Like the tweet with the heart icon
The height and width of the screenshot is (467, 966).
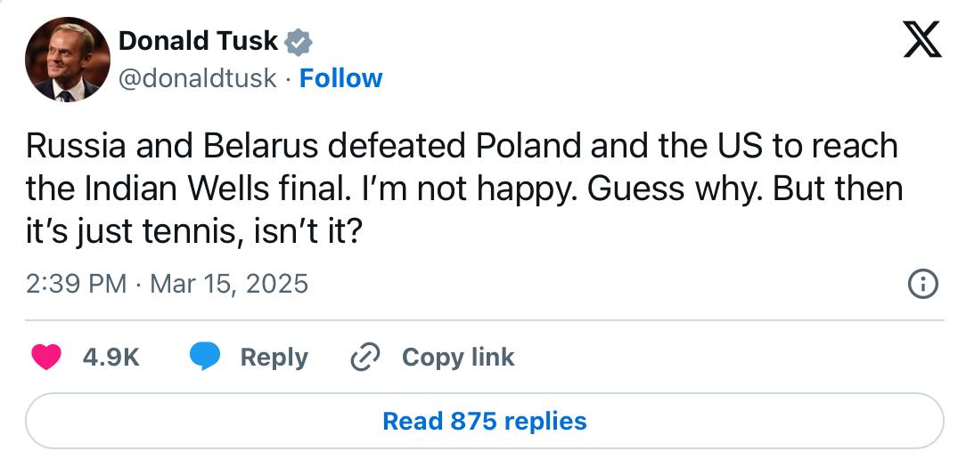point(46,357)
